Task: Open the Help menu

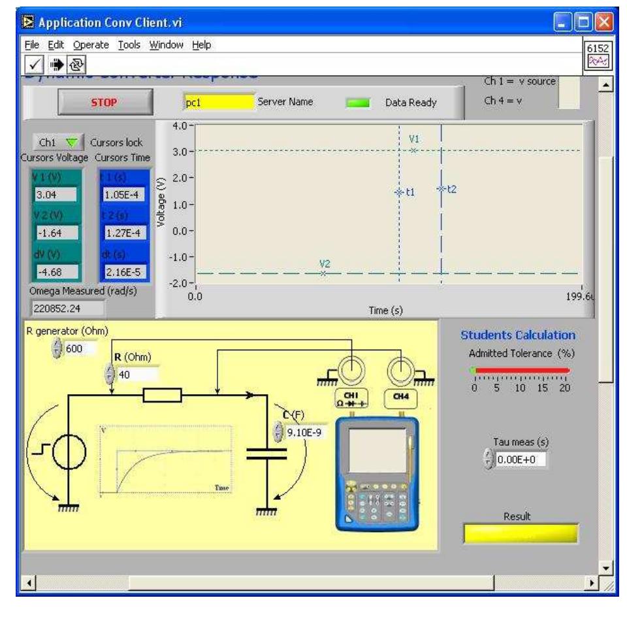Action: 201,45
